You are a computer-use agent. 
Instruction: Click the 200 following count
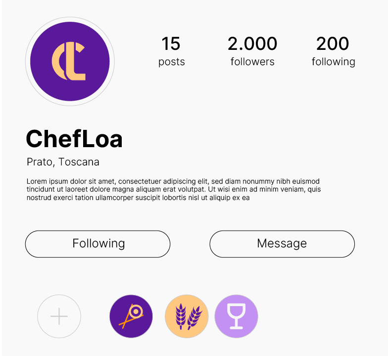[x=333, y=44]
